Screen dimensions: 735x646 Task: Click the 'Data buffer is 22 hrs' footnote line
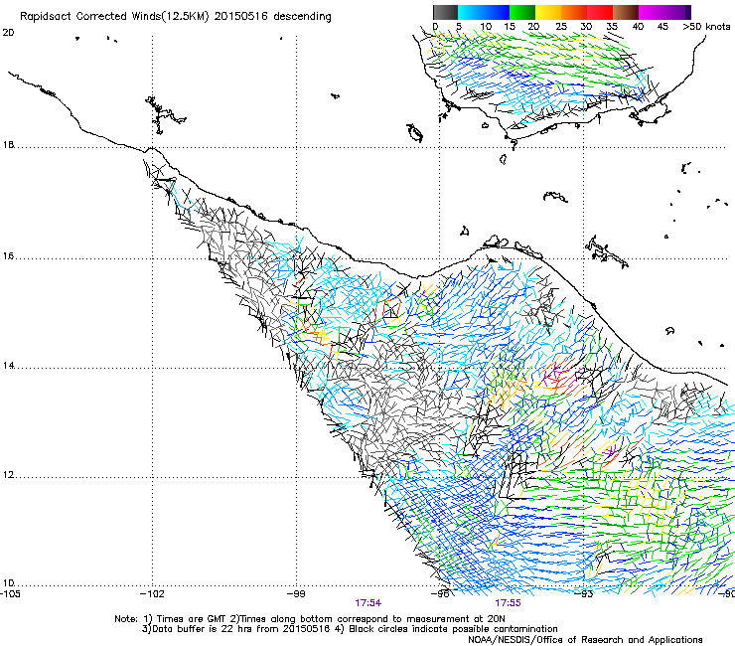[x=350, y=629]
